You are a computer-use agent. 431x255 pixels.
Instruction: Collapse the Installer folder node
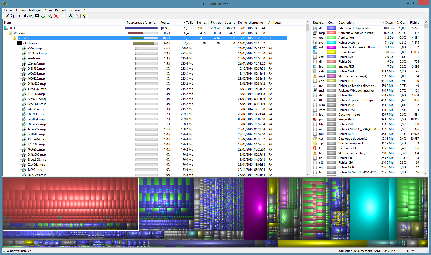tap(10, 38)
